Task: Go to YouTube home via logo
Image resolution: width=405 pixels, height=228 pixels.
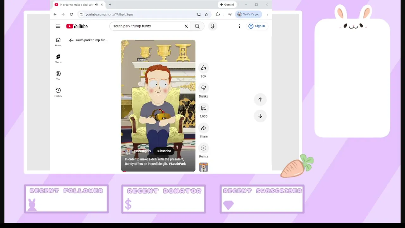Action: point(77,26)
